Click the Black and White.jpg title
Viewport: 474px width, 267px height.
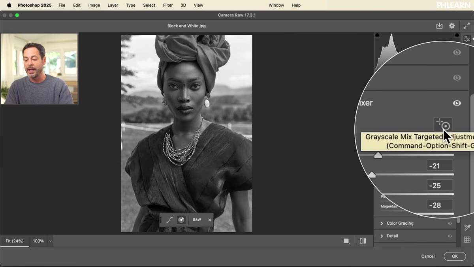[x=186, y=26]
